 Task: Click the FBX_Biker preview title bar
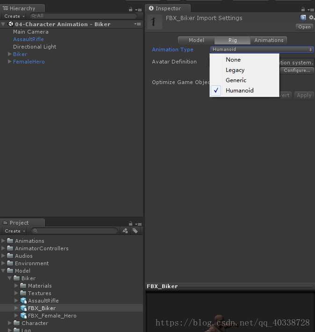point(230,286)
